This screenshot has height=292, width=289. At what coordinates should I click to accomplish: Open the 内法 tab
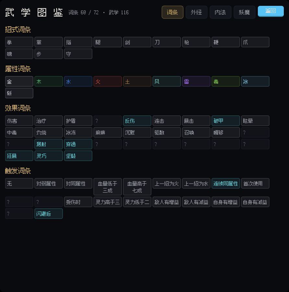220,12
